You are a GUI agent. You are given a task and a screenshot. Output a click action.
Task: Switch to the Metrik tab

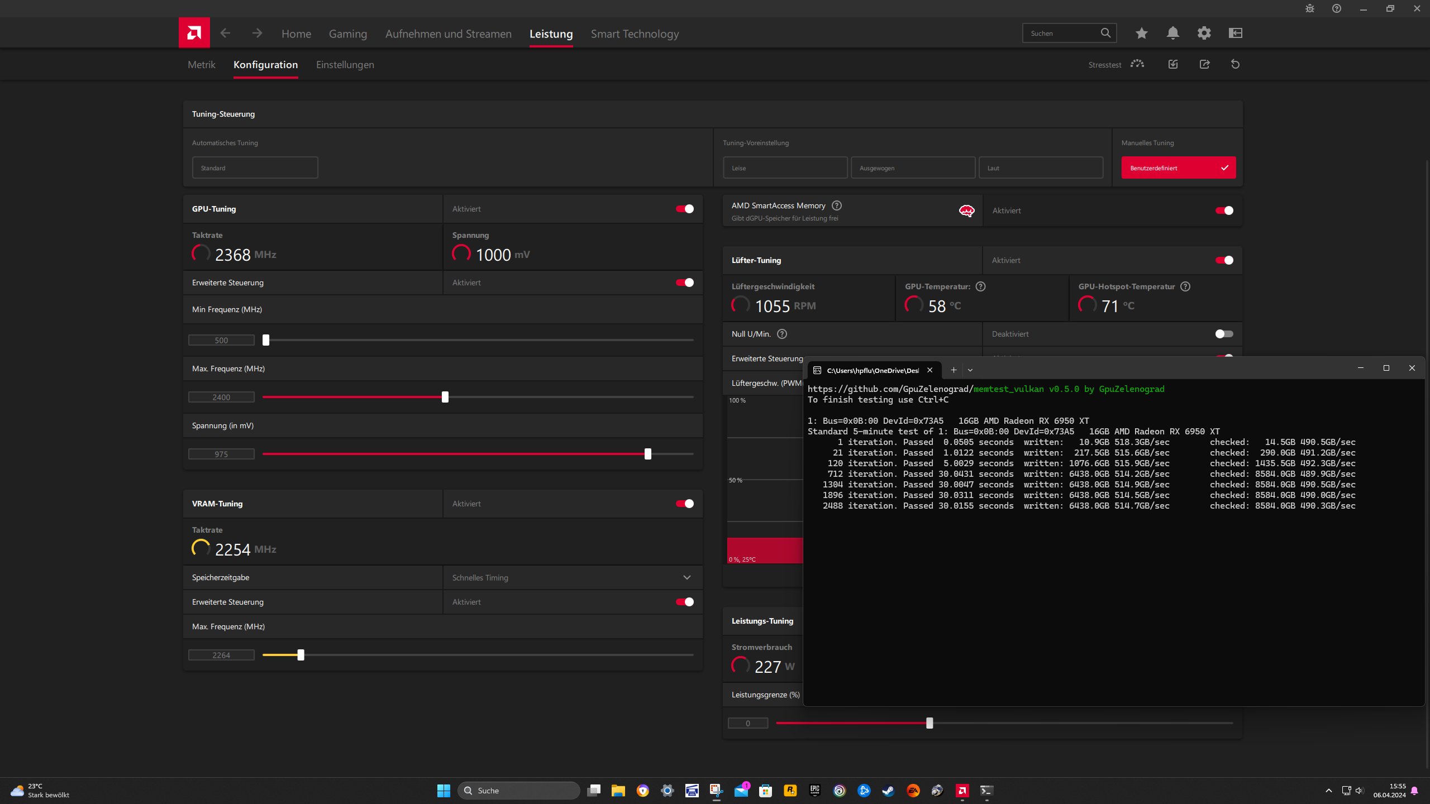[x=201, y=65]
